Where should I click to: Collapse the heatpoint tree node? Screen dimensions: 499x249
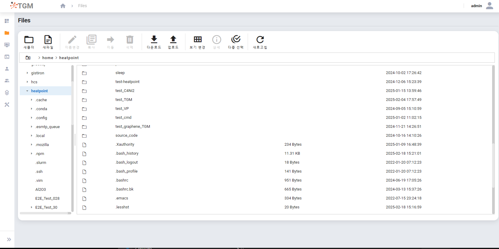(x=27, y=91)
